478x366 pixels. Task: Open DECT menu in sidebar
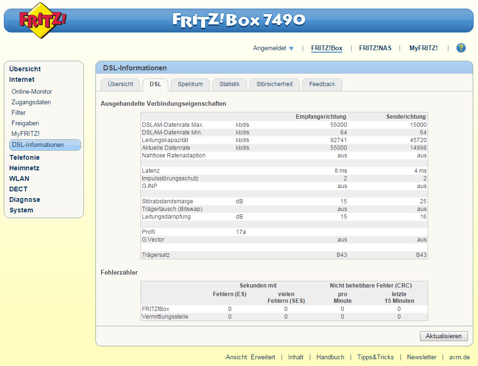point(18,189)
